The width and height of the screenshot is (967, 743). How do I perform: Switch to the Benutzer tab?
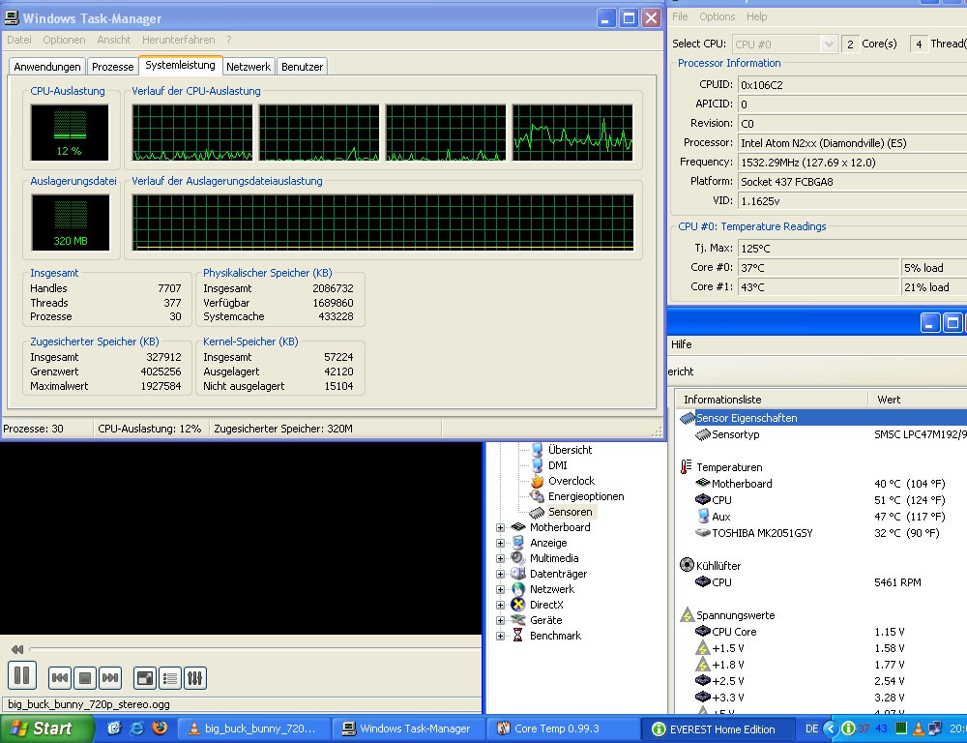tap(302, 67)
